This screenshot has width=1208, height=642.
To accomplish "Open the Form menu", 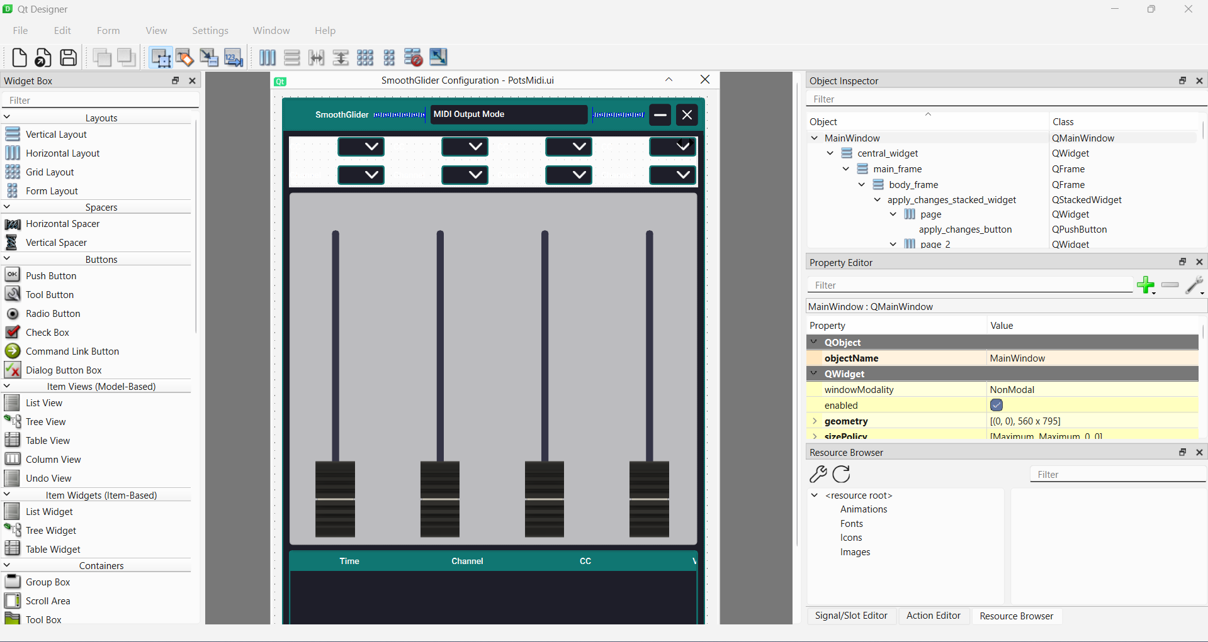I will [108, 30].
